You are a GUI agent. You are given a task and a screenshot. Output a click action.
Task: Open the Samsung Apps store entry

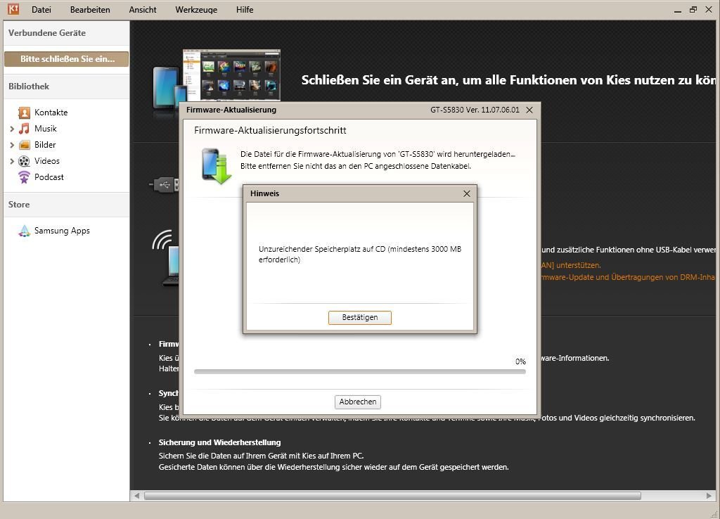[62, 231]
